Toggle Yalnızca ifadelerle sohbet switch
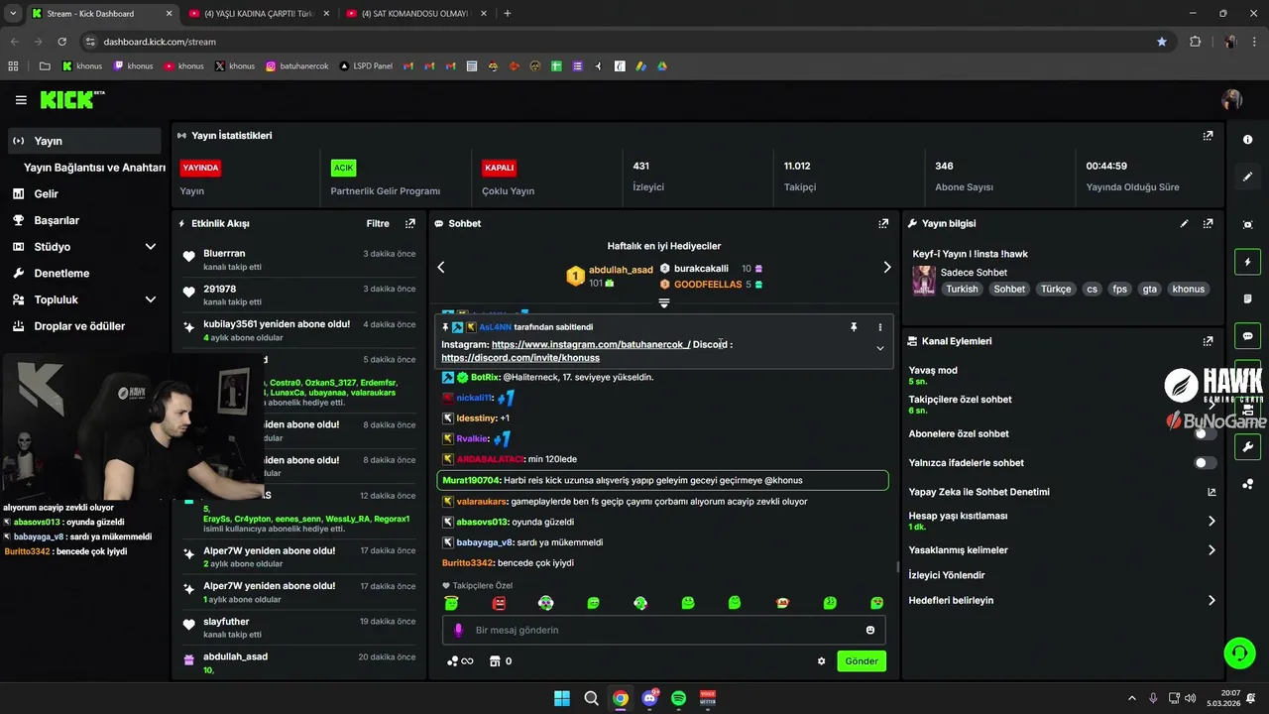 coord(1205,463)
